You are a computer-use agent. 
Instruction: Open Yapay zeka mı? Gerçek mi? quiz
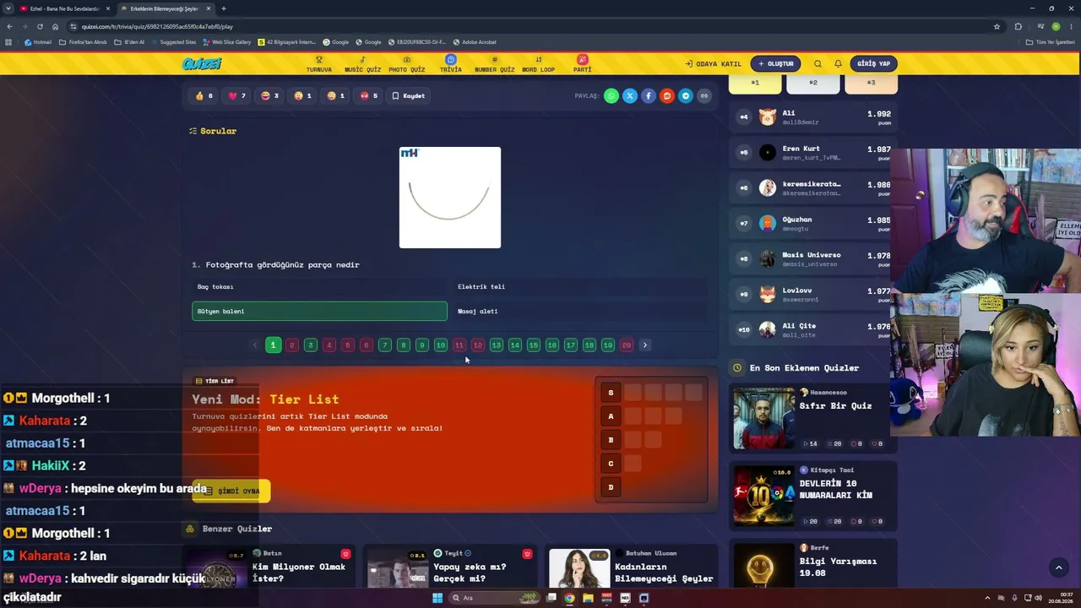[x=450, y=567]
